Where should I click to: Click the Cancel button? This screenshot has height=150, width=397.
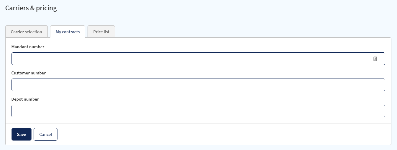point(45,134)
